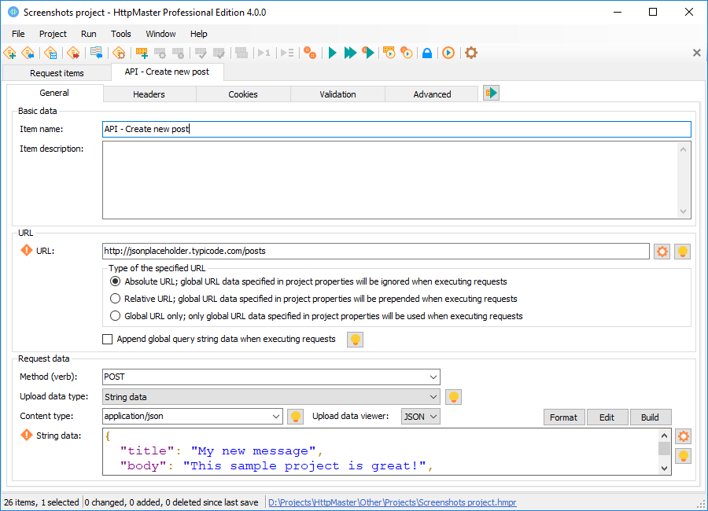Open the Run menu
This screenshot has height=511, width=708.
[x=88, y=34]
